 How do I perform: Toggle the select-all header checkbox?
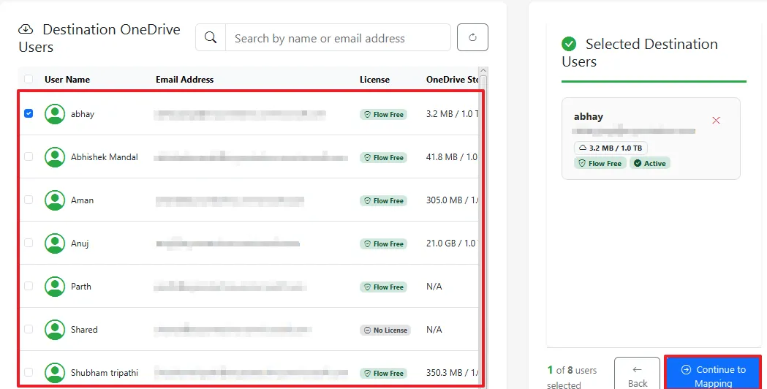point(29,79)
